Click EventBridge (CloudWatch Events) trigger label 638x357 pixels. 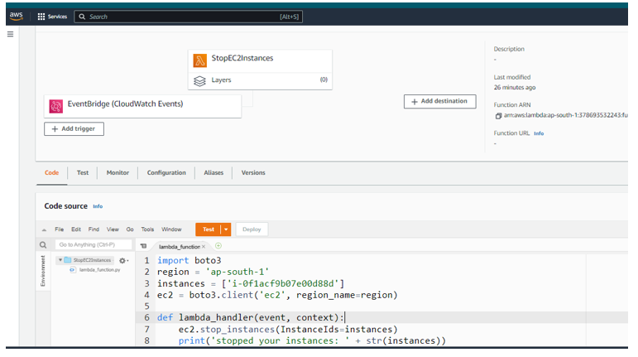click(125, 104)
